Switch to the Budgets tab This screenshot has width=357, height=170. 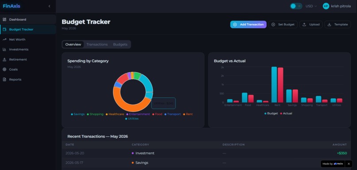pyautogui.click(x=120, y=44)
